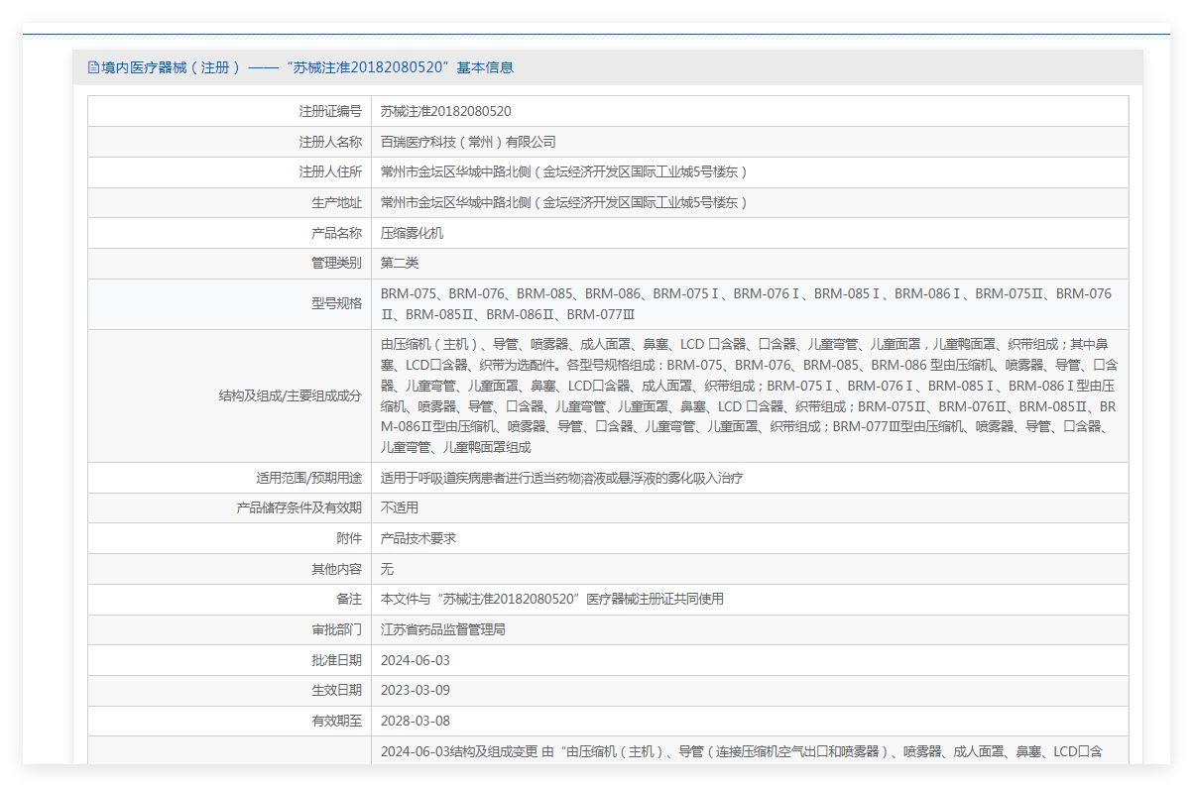The image size is (1193, 787).
Task: Select the label 产品储存条件及有效期
Action: tap(298, 507)
